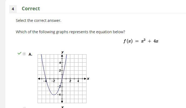Select the radio button for answer A
Image resolution: width=186 pixels, height=108 pixels.
[x=24, y=54]
